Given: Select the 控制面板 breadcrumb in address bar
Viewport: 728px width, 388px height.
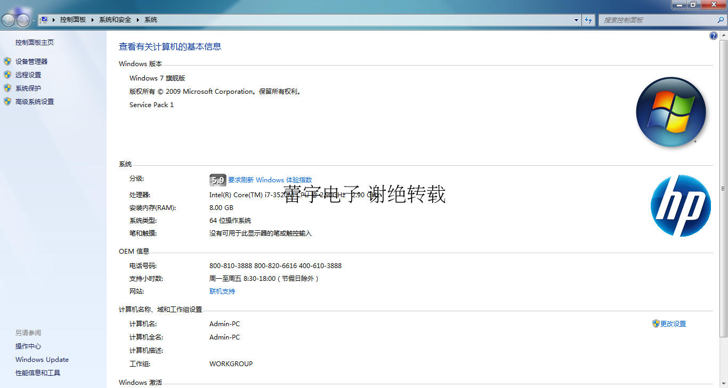Looking at the screenshot, I should tap(73, 20).
